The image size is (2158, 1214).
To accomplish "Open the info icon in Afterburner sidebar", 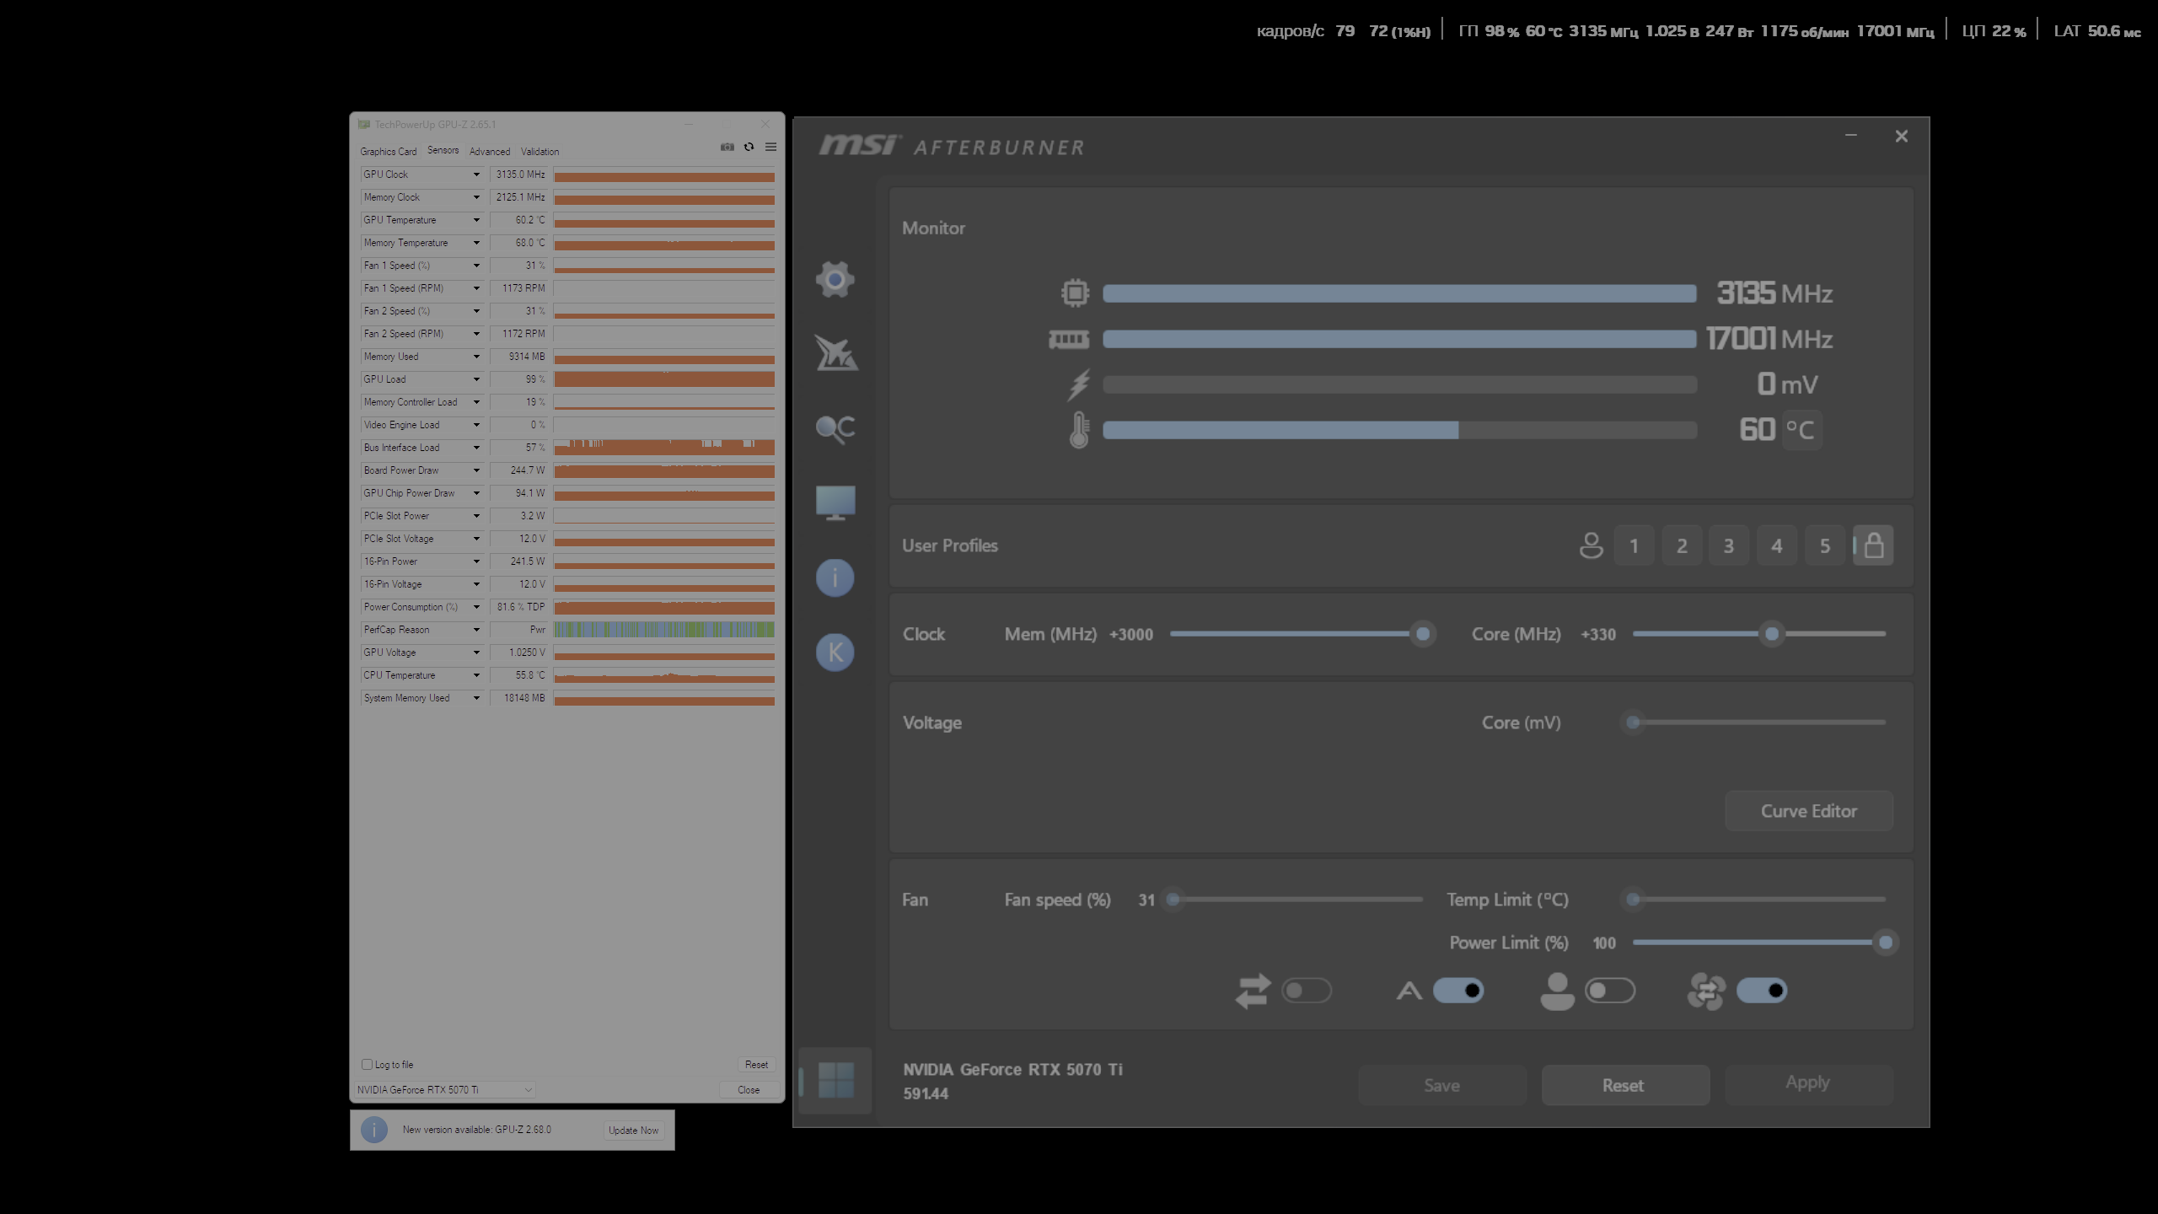I will 835,577.
